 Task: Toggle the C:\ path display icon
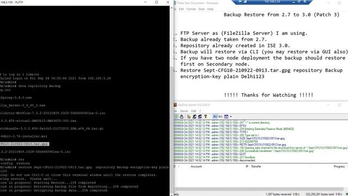coord(220,117)
